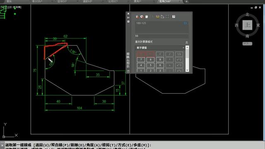Click the drawing window restore button
265x149 pixels.
[x=256, y=7]
